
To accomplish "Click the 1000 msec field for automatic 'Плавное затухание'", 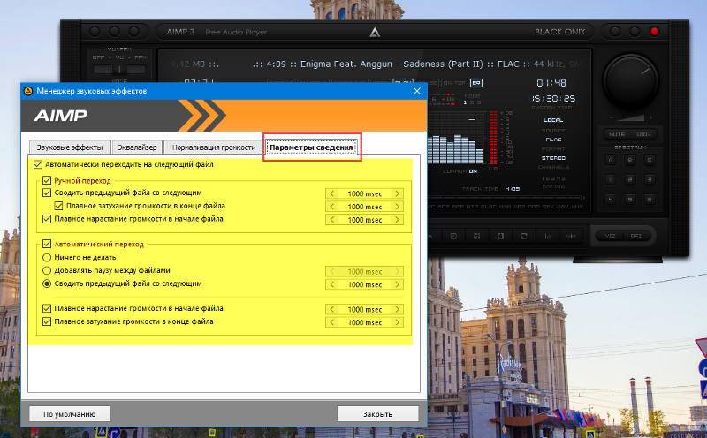I will 365,322.
